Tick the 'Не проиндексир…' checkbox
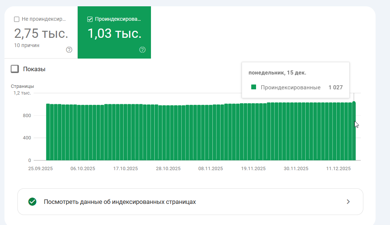 (x=17, y=19)
